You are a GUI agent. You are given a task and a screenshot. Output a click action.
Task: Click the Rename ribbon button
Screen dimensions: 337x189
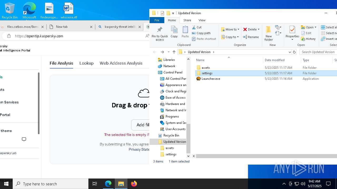pos(251,37)
